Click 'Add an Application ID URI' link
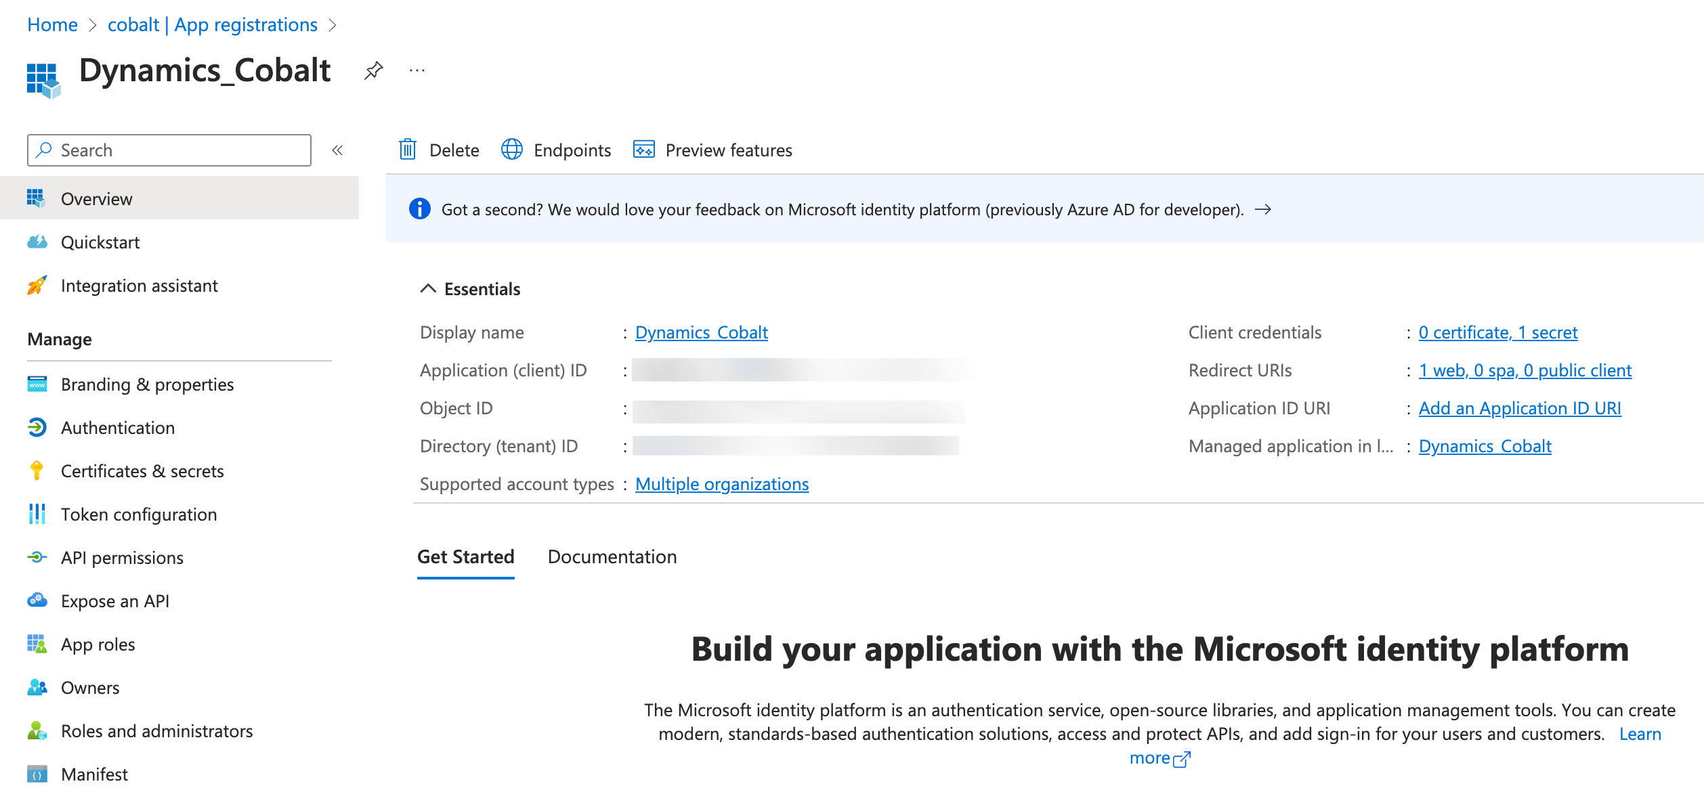This screenshot has height=788, width=1704. coord(1519,408)
